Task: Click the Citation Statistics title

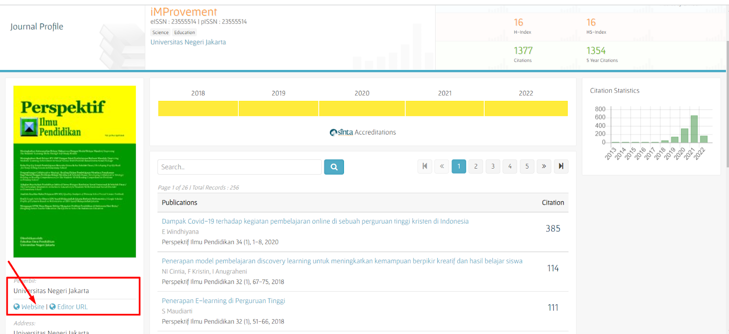Action: [x=615, y=91]
